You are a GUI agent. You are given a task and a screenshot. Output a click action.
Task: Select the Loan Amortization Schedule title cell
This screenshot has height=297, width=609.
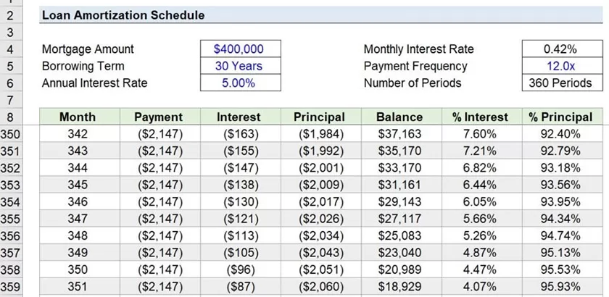tap(123, 15)
